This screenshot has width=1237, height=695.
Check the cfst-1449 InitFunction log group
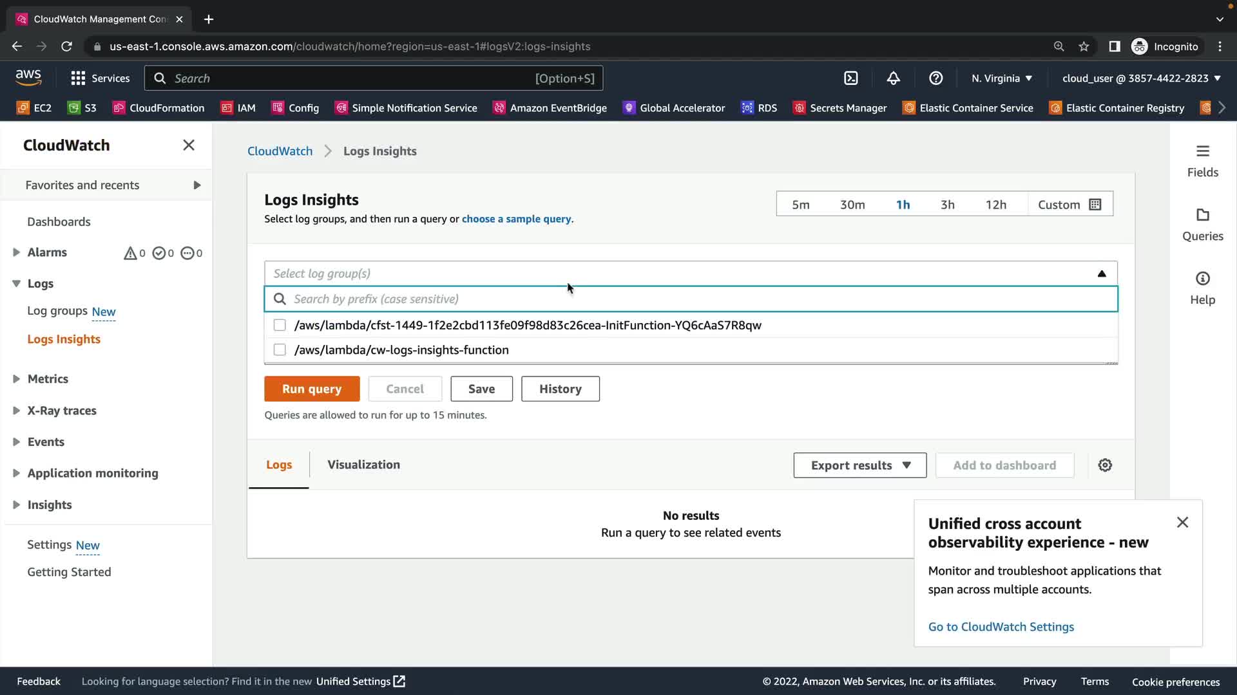click(x=280, y=325)
